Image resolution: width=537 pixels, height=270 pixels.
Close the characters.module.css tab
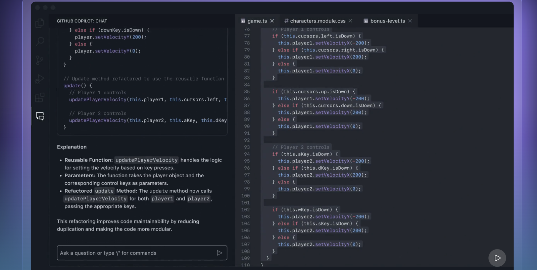[350, 21]
